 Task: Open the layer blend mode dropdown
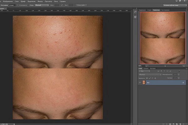[x=150, y=74]
